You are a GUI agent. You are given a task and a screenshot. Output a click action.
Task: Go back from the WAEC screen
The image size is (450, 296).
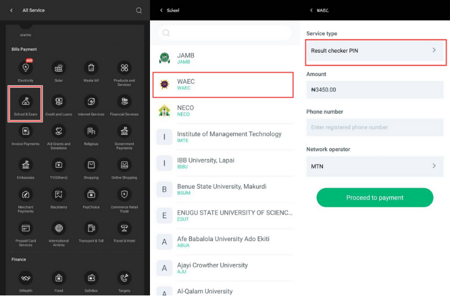(311, 10)
